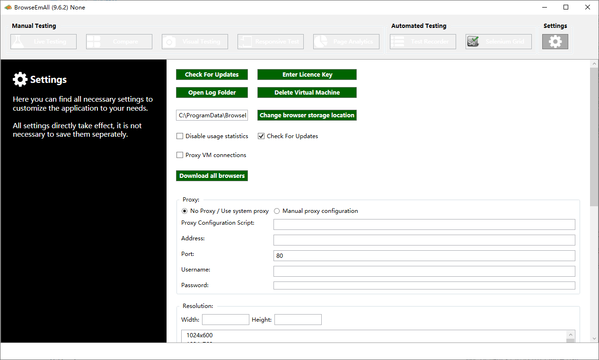Click the proxy Port input field
This screenshot has height=360, width=599.
[424, 255]
